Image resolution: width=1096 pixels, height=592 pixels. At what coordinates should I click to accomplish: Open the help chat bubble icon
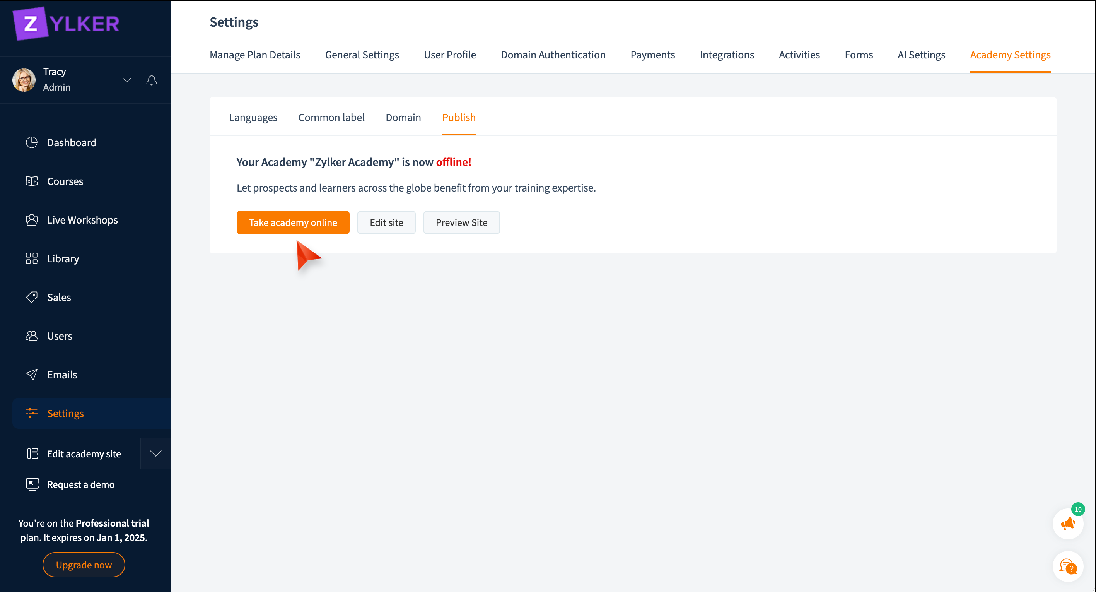click(x=1067, y=566)
